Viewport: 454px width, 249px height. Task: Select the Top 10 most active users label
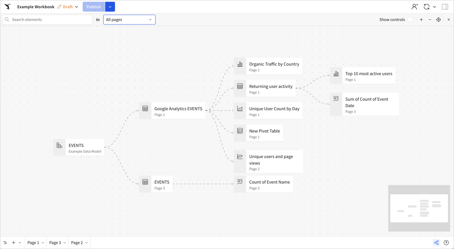point(369,74)
